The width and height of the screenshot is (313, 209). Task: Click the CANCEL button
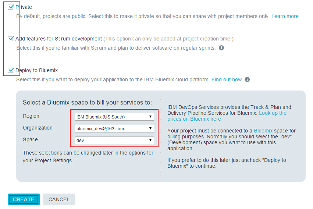point(59,199)
